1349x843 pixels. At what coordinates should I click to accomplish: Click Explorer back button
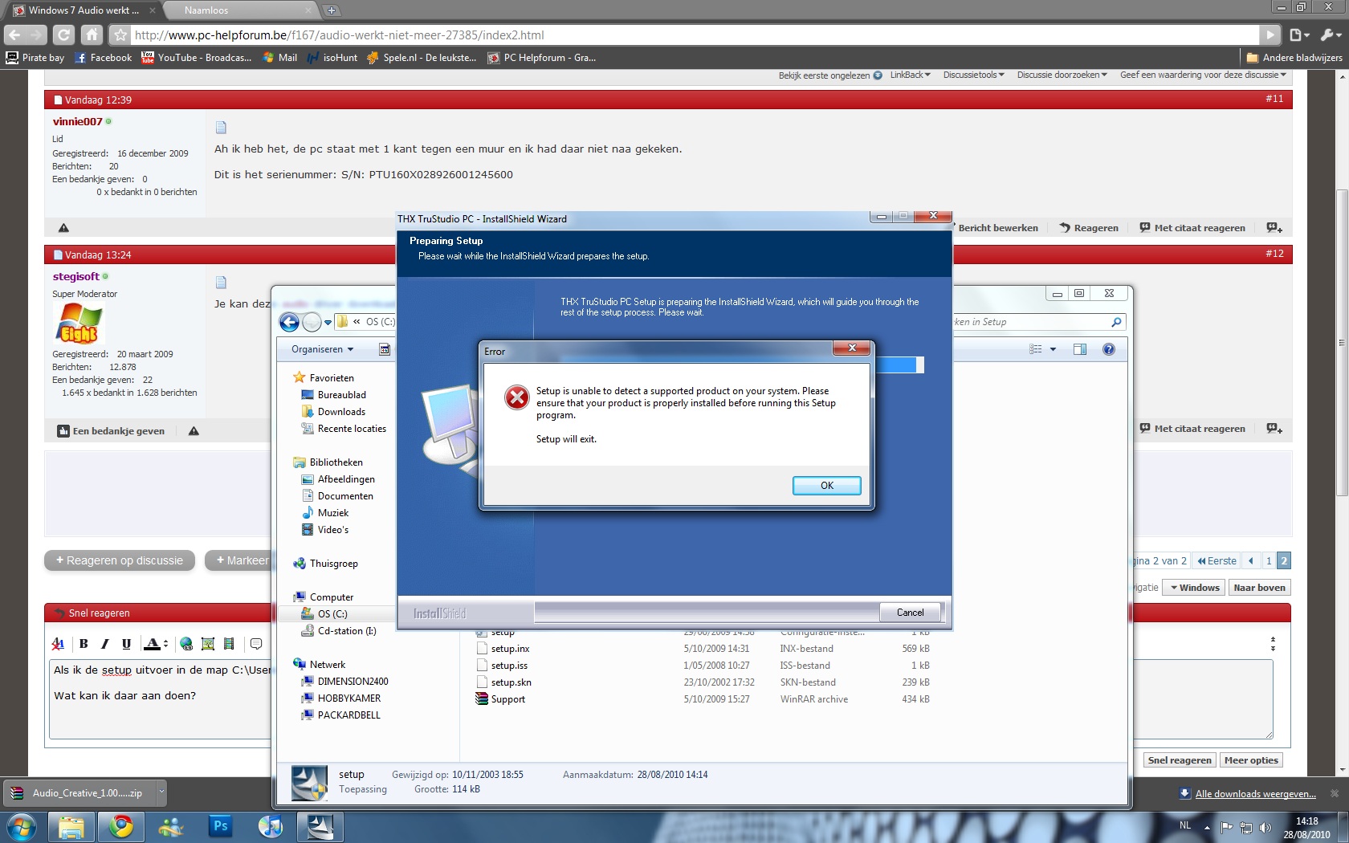tap(289, 322)
